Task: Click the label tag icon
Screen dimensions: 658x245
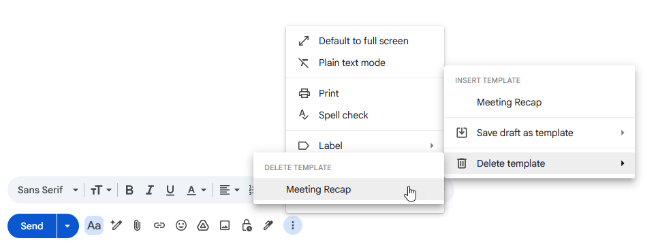Action: [303, 146]
